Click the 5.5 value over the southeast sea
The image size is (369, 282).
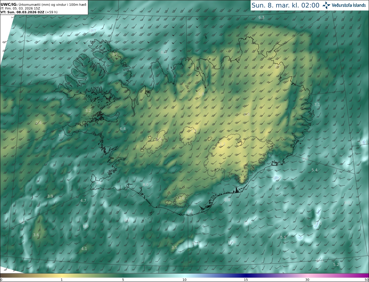click(x=283, y=237)
